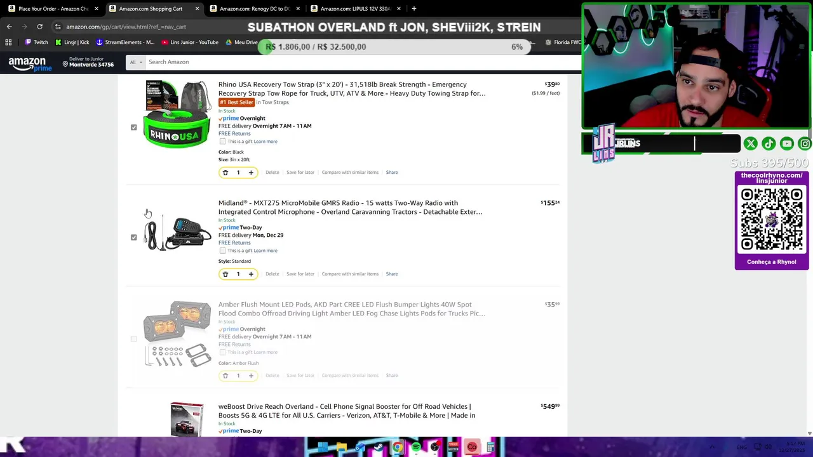This screenshot has height=457, width=813.
Task: Open the StreamElements bookmark
Action: point(125,43)
